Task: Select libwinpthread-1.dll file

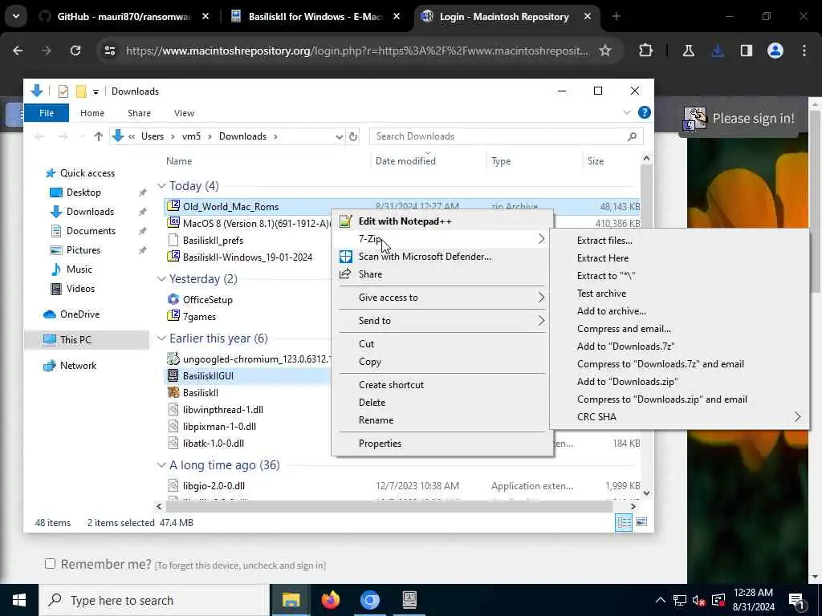Action: click(x=223, y=410)
